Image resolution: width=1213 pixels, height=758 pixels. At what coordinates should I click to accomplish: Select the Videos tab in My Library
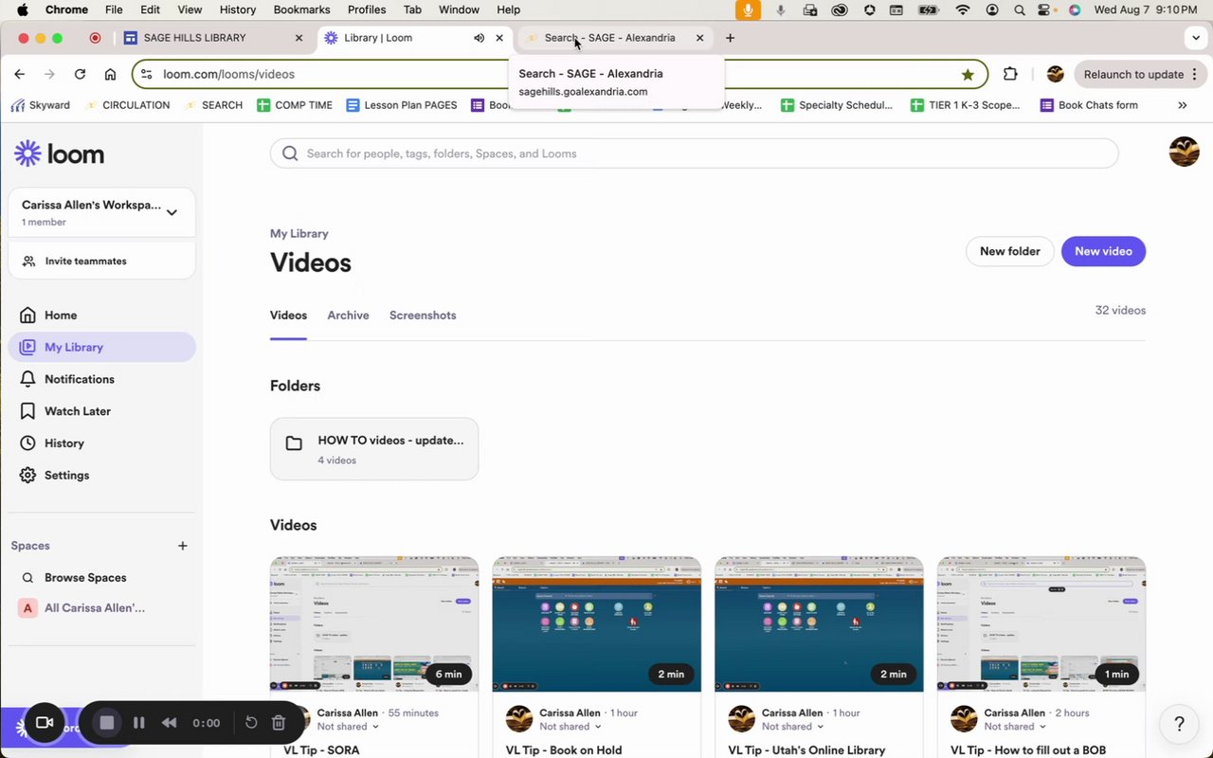coord(288,316)
